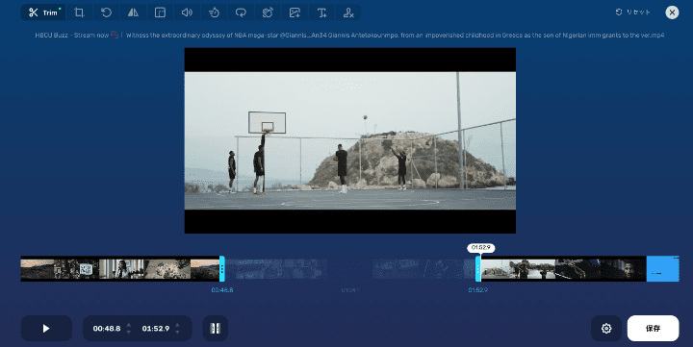
Task: Click the left trim handle at 00:48.8
Action: point(222,268)
